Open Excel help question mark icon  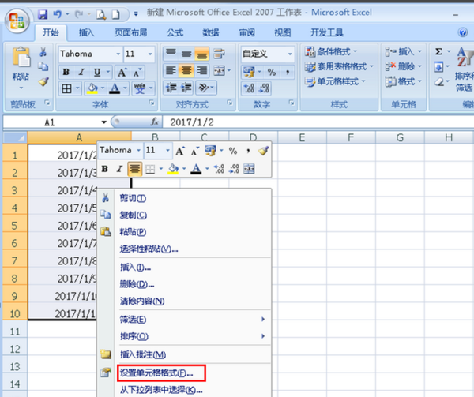point(462,32)
